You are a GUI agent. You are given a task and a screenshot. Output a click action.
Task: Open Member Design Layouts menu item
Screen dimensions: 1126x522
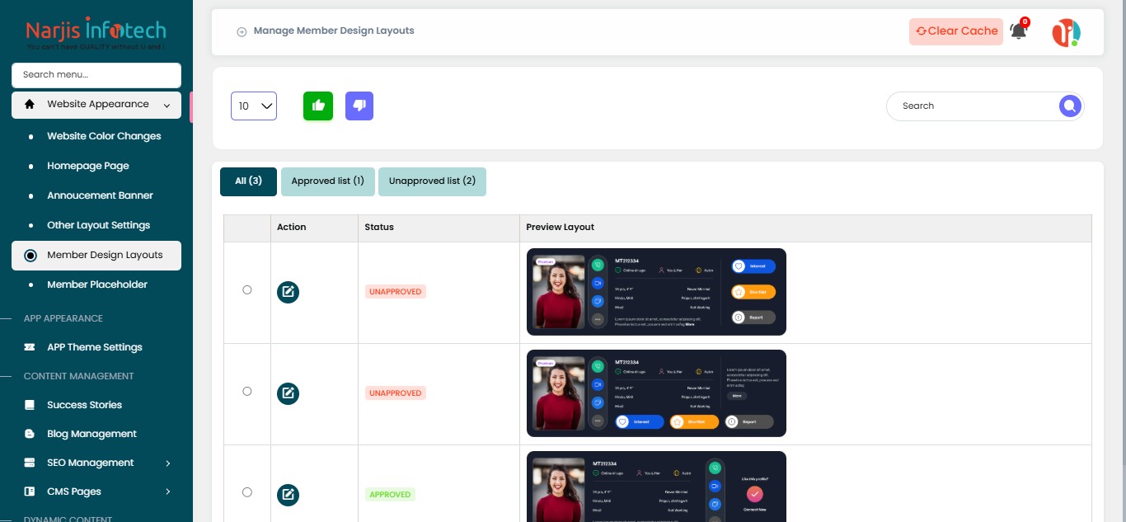coord(96,256)
